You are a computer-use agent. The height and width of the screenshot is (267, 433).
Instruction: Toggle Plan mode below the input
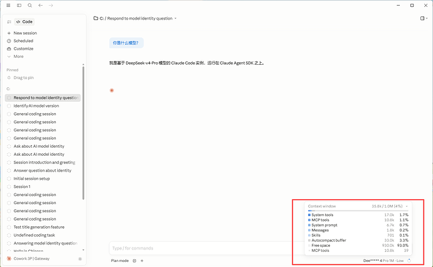point(120,261)
